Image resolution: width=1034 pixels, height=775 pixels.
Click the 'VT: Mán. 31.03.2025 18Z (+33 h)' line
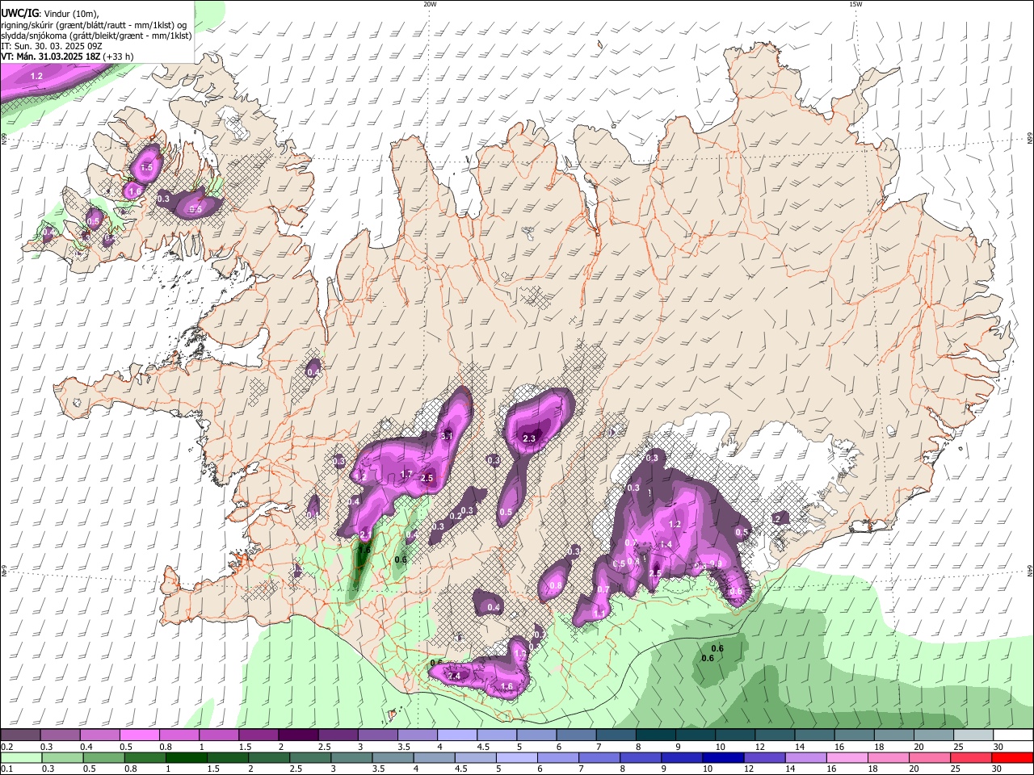coord(67,57)
